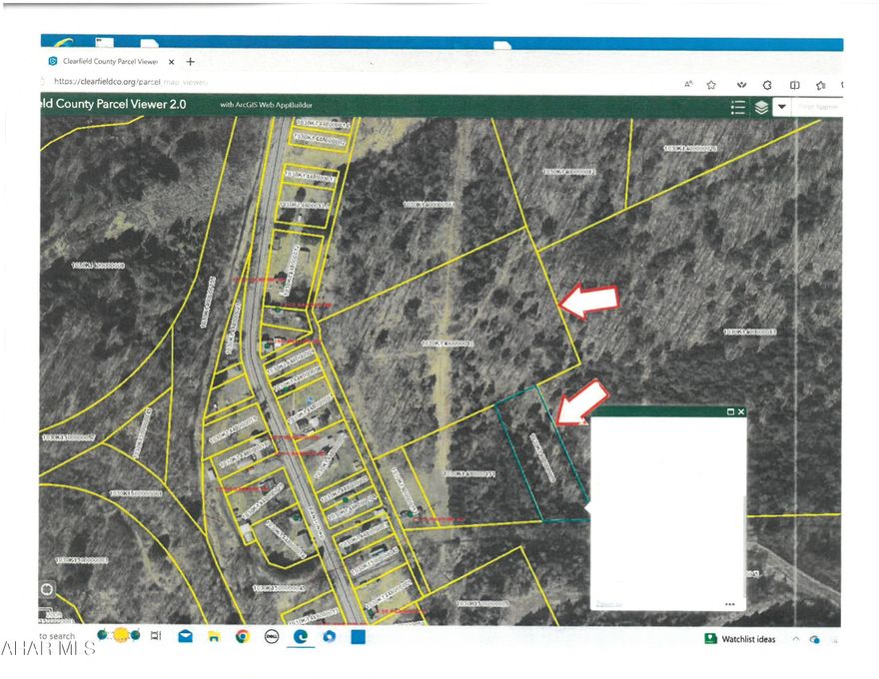Click the Home extent icon on the map
879x679 pixels.
point(45,591)
